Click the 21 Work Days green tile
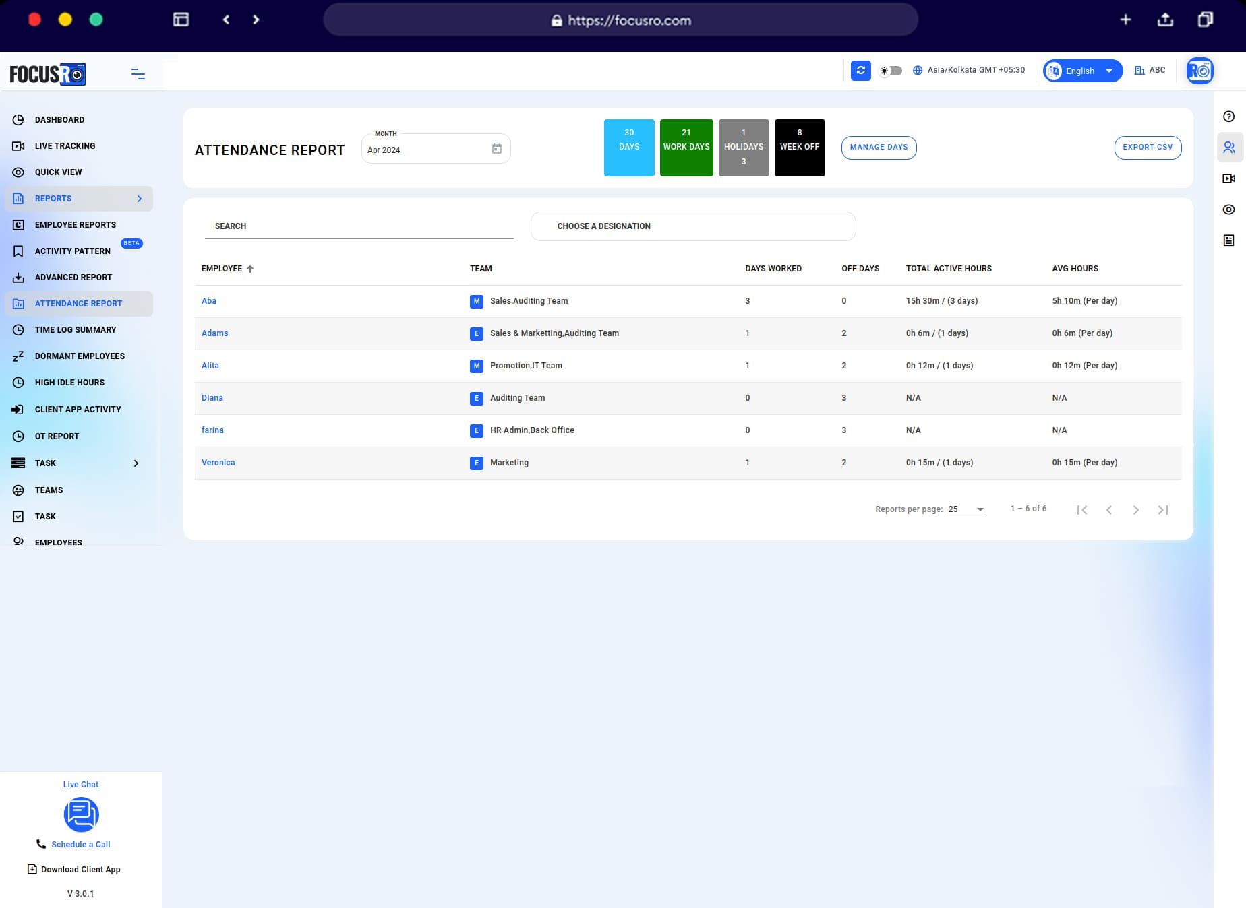This screenshot has width=1246, height=908. pos(686,147)
